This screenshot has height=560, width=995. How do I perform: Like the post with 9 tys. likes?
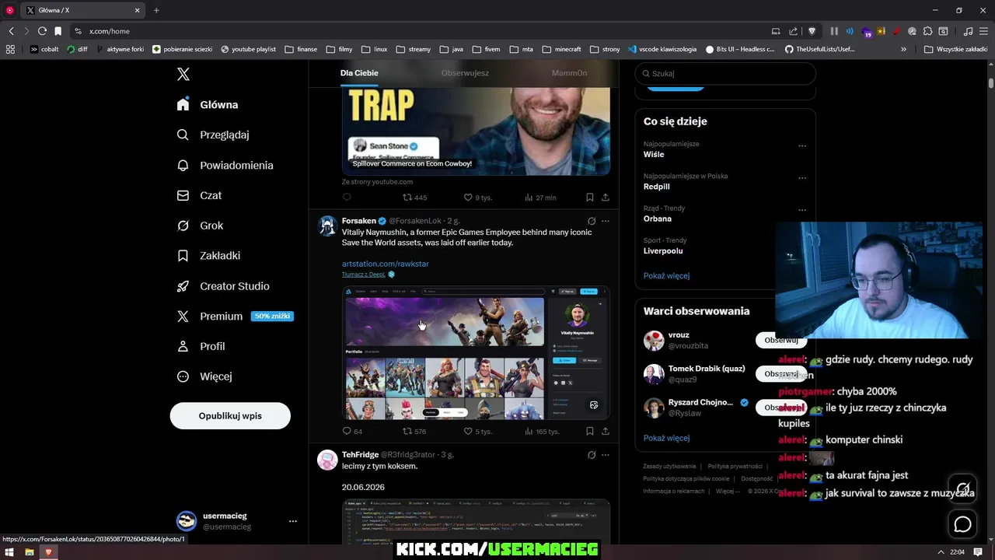pos(477,198)
